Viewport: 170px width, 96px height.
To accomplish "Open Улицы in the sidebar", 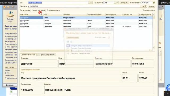I will click(x=7, y=70).
